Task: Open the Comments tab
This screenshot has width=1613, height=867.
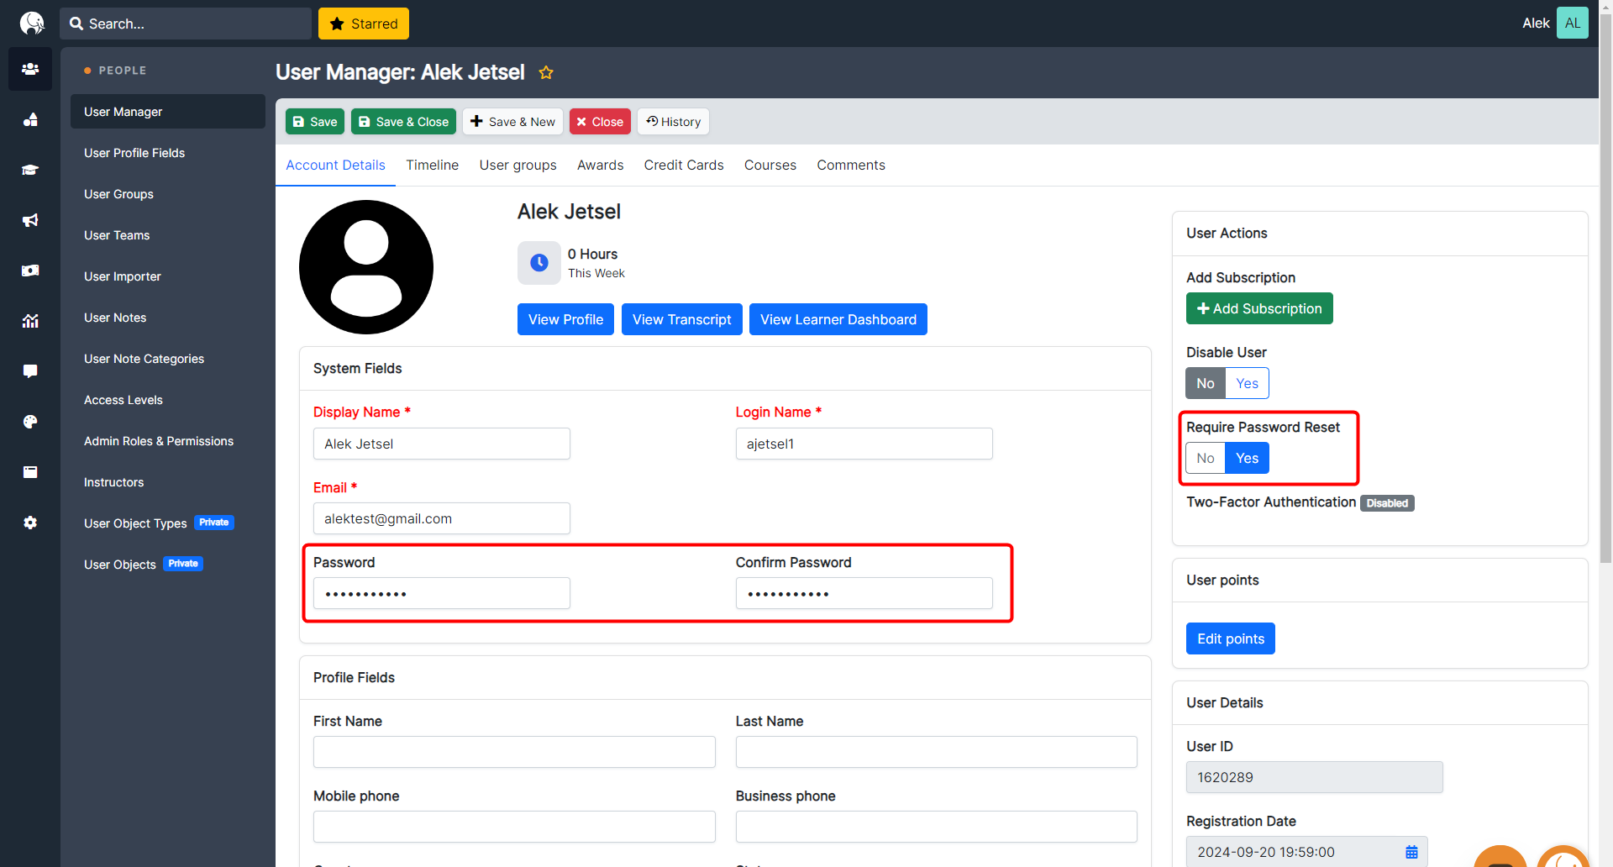Action: [851, 165]
